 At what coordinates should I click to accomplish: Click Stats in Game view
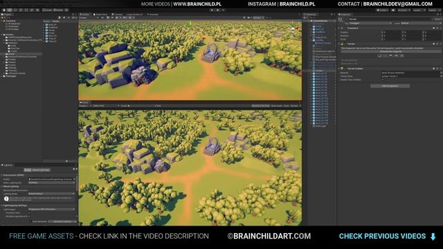point(286,106)
